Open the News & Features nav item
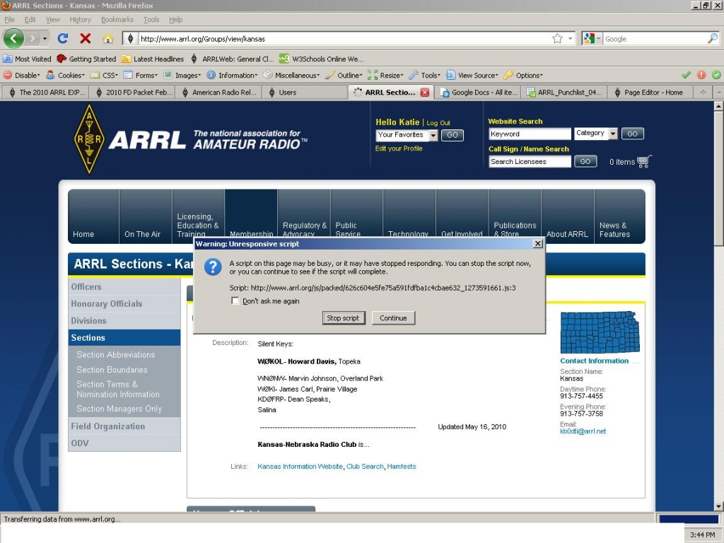Image resolution: width=724 pixels, height=543 pixels. [619, 216]
